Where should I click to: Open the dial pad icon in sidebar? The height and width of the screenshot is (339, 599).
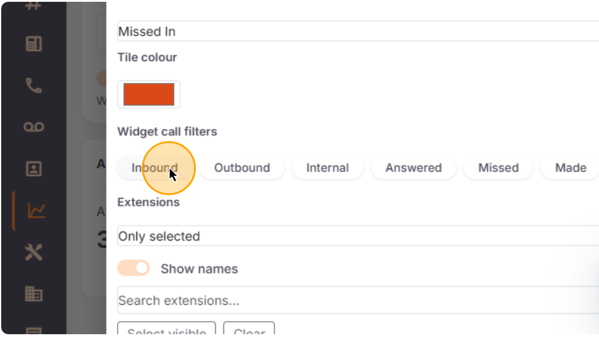click(x=34, y=44)
